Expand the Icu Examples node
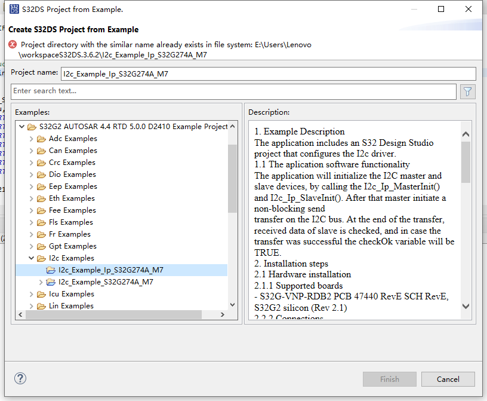 [32, 294]
